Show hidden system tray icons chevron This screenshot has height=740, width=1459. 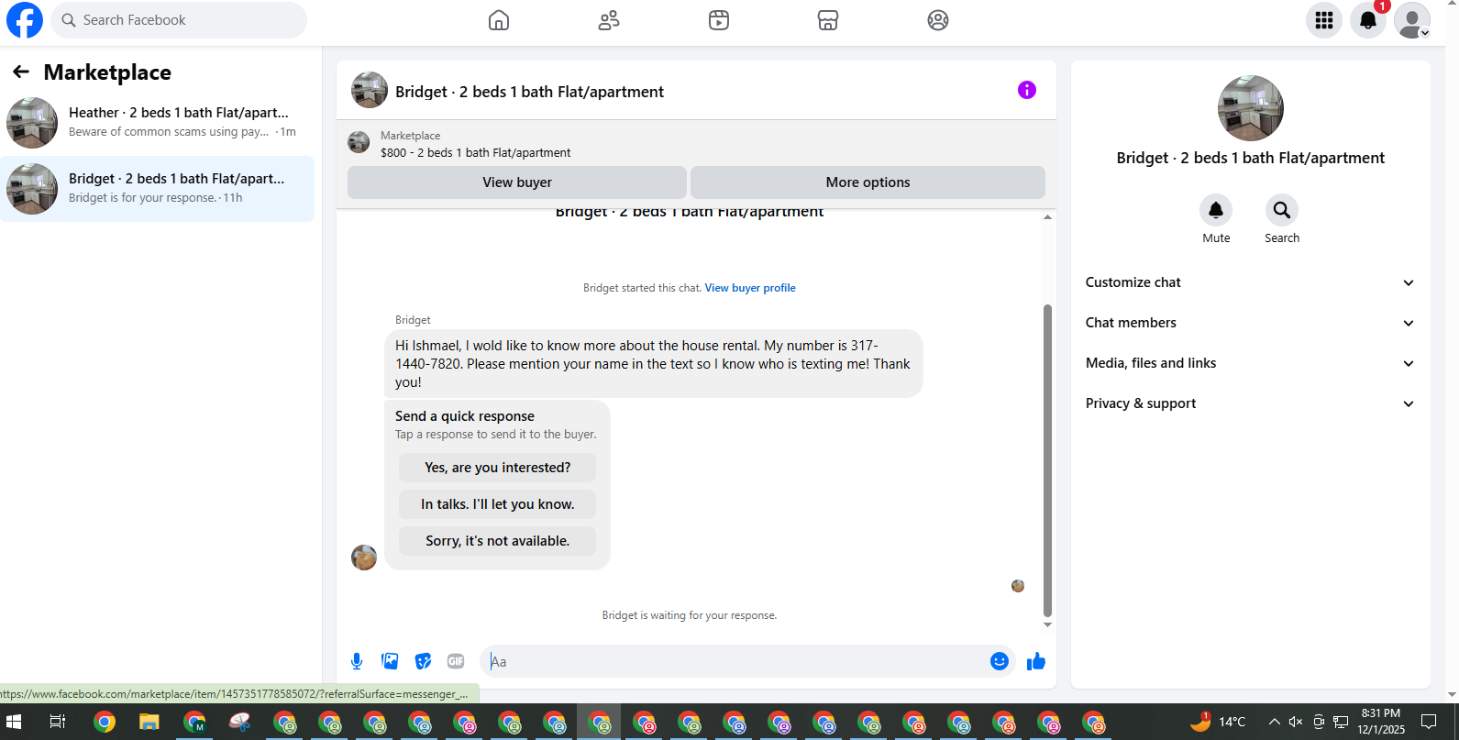(1274, 722)
